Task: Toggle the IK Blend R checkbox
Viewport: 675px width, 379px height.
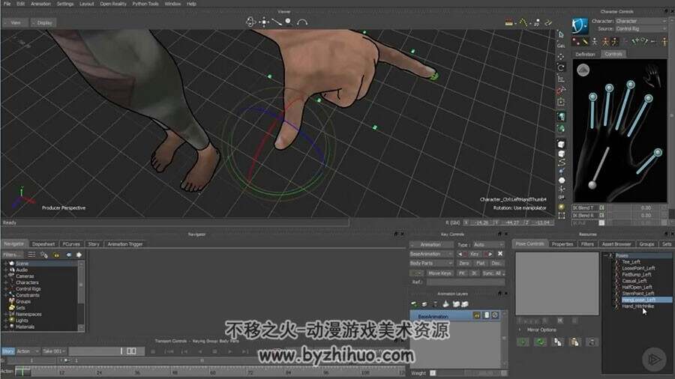Action: coord(601,215)
